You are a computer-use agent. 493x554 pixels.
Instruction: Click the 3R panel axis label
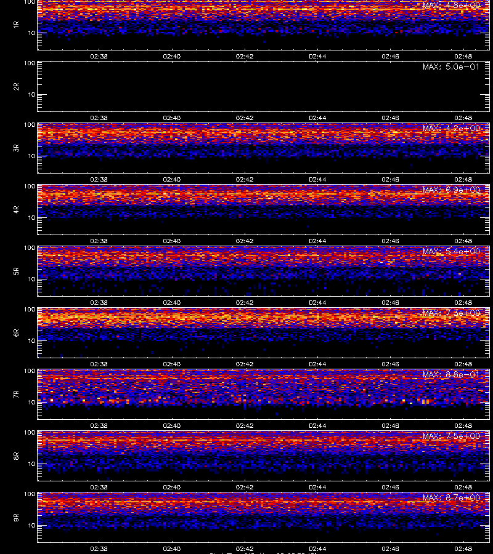pyautogui.click(x=16, y=148)
